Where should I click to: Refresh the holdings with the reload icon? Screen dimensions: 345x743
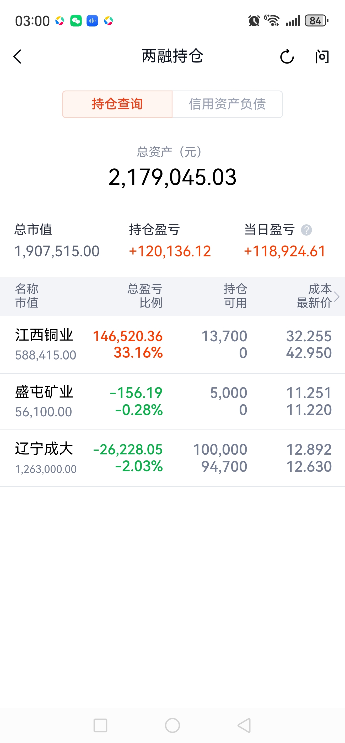click(287, 56)
